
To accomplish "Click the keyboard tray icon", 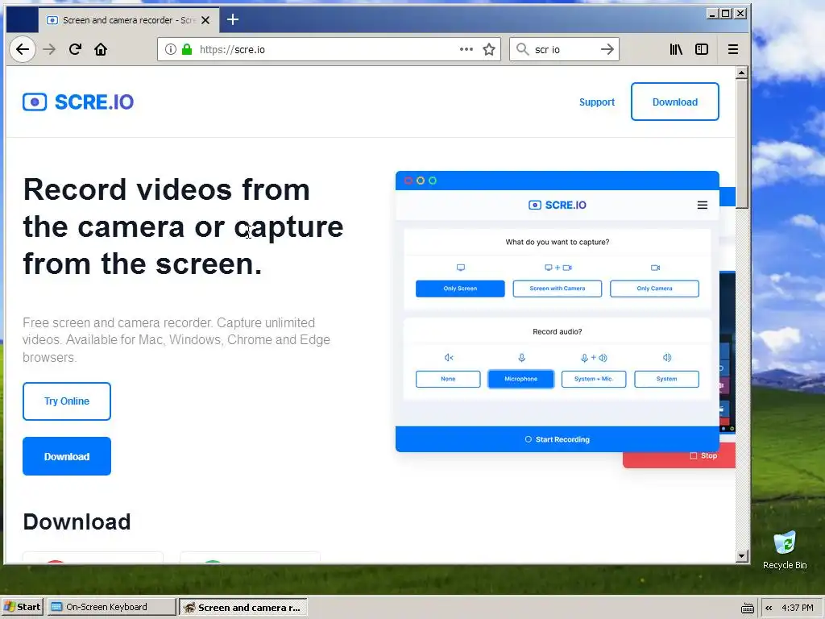I will pos(747,608).
